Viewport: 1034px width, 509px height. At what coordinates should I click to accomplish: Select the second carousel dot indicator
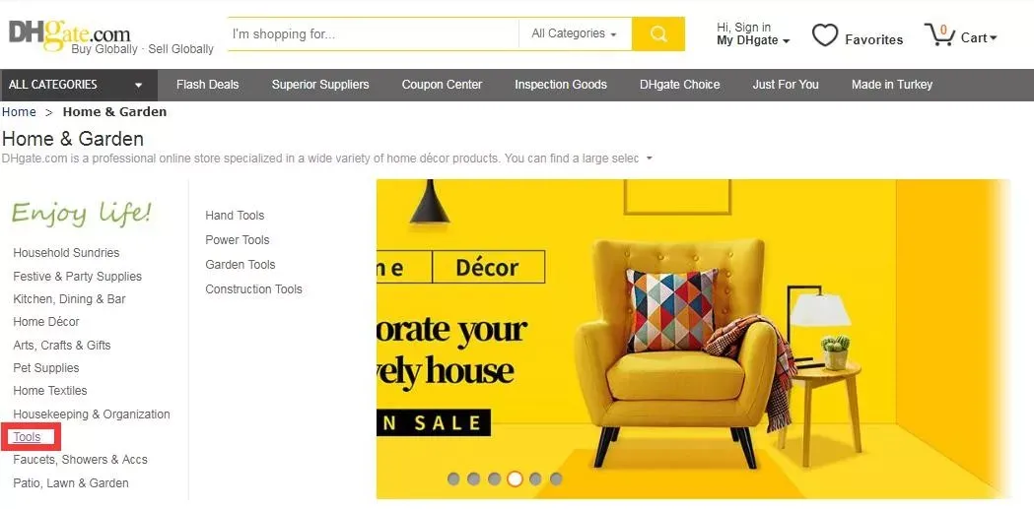pyautogui.click(x=473, y=478)
